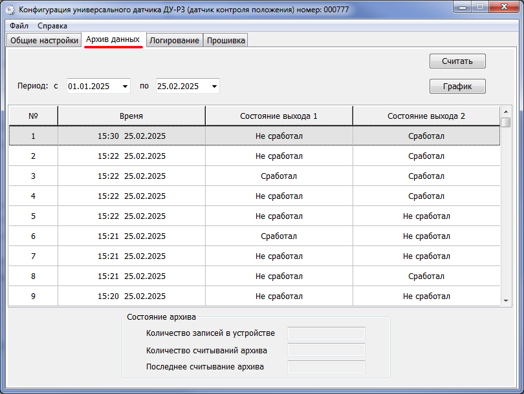This screenshot has width=524, height=394.
Task: Click Сработал in output 1 of row 6
Action: click(279, 236)
